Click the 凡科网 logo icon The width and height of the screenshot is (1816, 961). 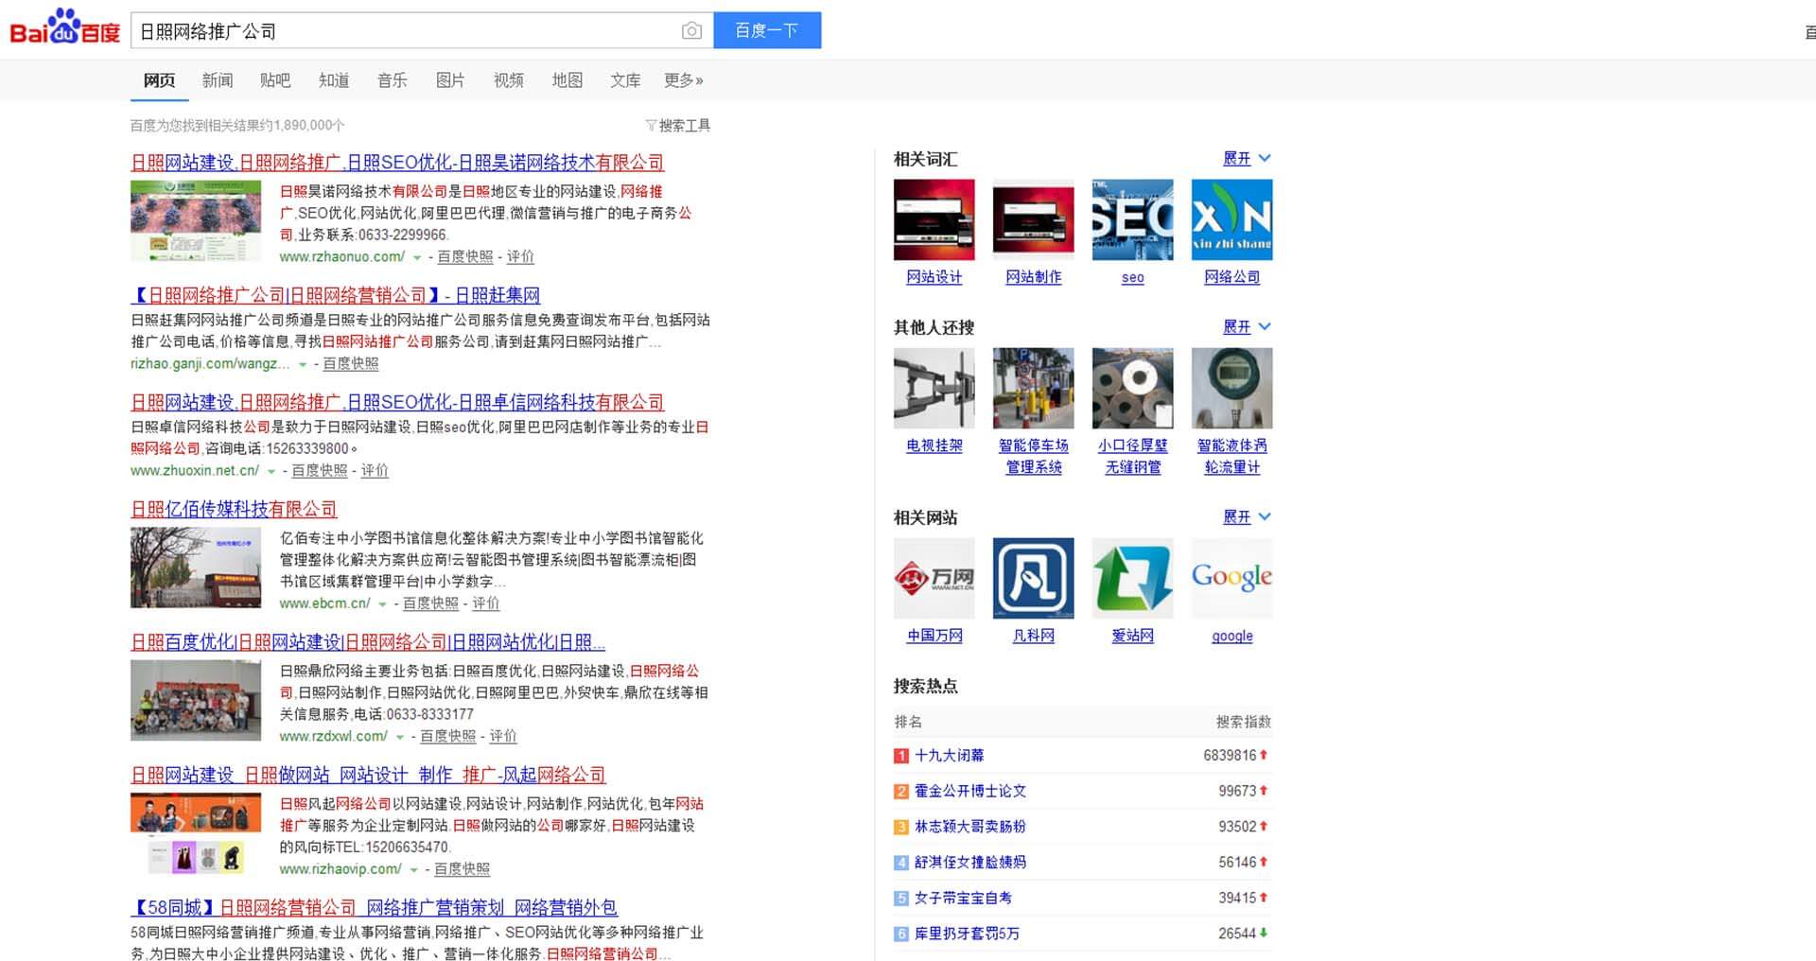1034,578
